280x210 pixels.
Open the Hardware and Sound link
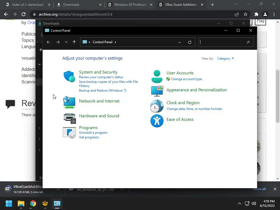99,116
